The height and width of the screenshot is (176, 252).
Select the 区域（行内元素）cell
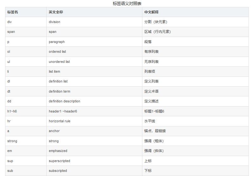[x=196, y=32]
